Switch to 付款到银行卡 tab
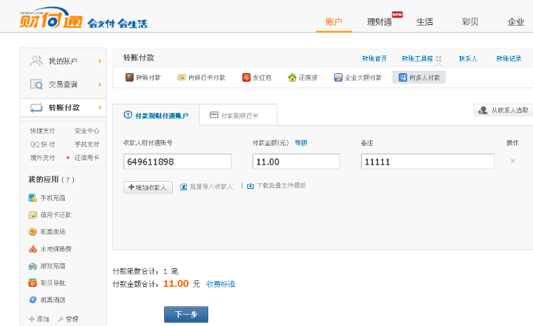The height and width of the screenshot is (326, 533). click(x=238, y=115)
